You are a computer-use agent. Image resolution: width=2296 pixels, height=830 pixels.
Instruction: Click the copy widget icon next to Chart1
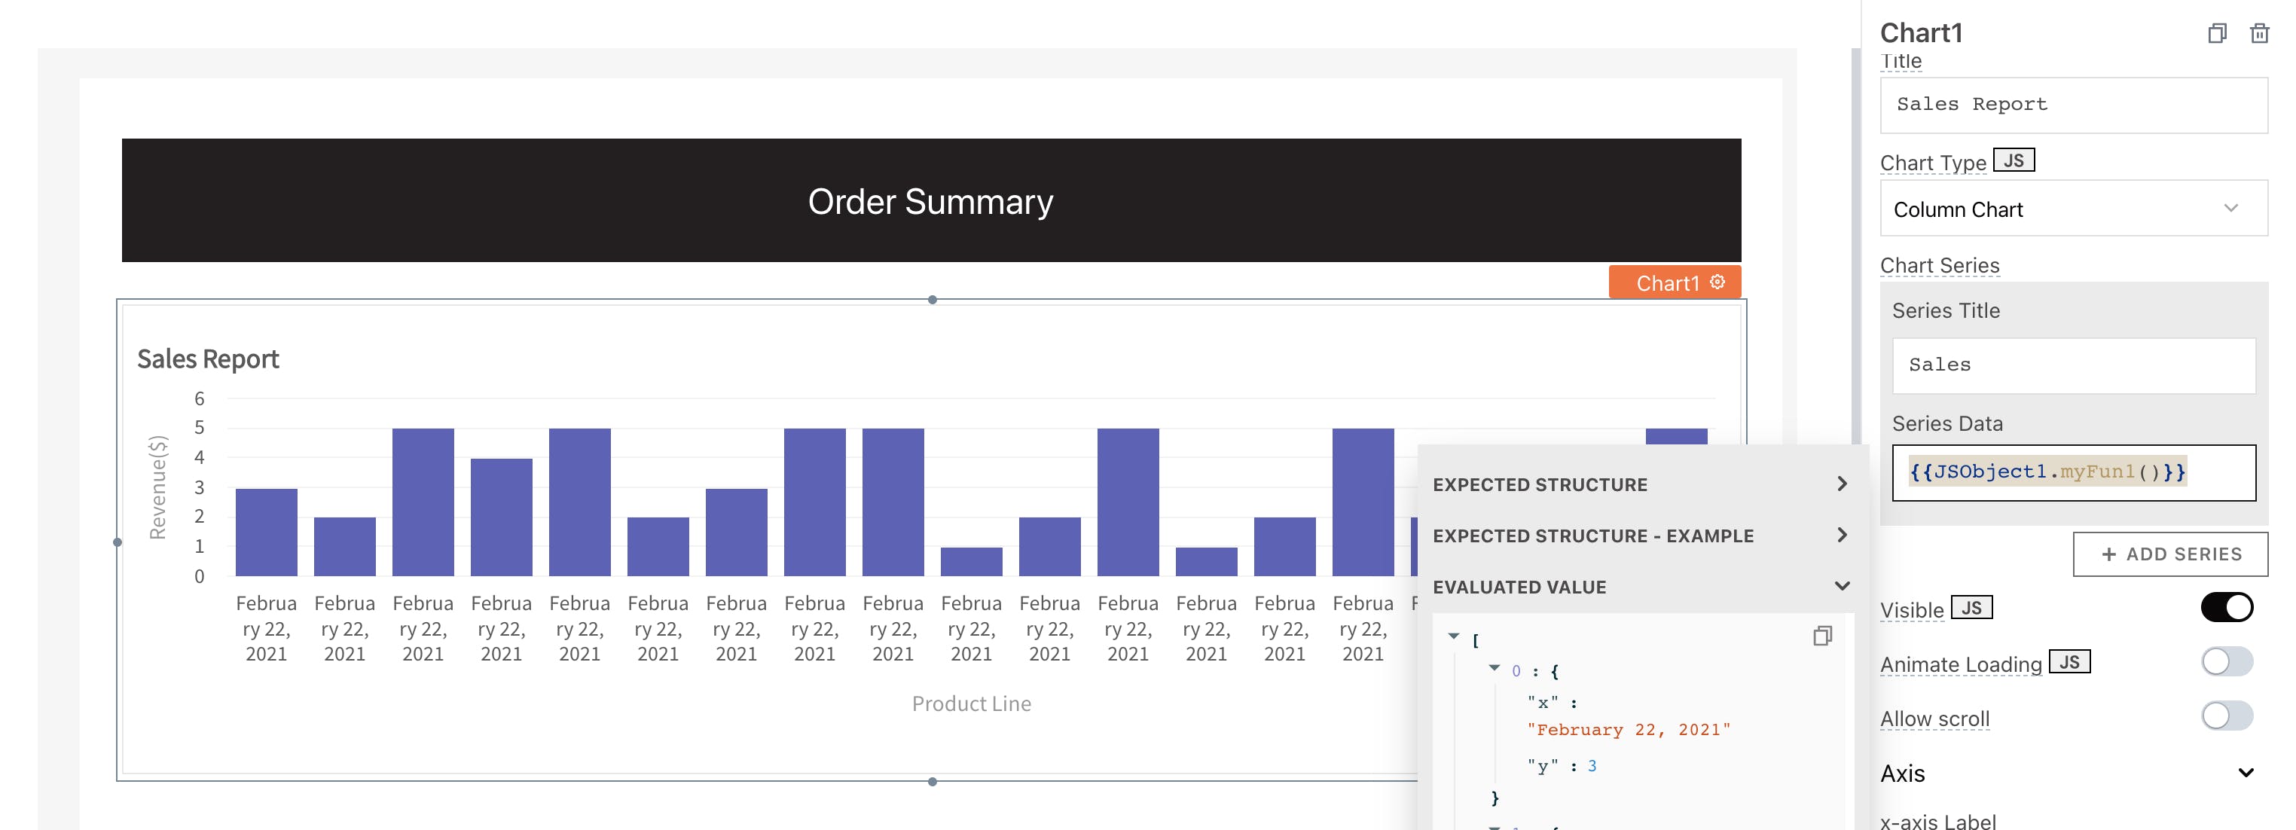tap(2217, 34)
